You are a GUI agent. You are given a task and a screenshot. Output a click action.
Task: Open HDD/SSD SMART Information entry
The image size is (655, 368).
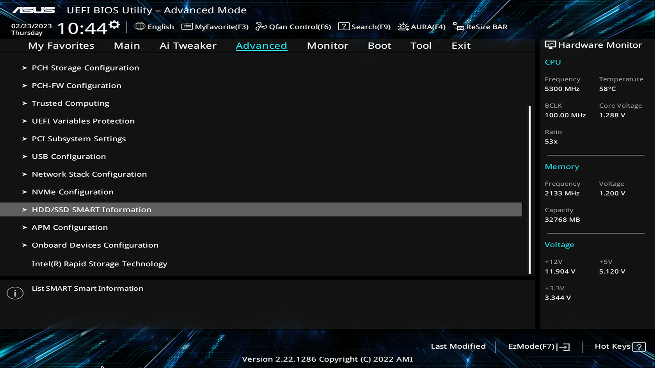91,210
